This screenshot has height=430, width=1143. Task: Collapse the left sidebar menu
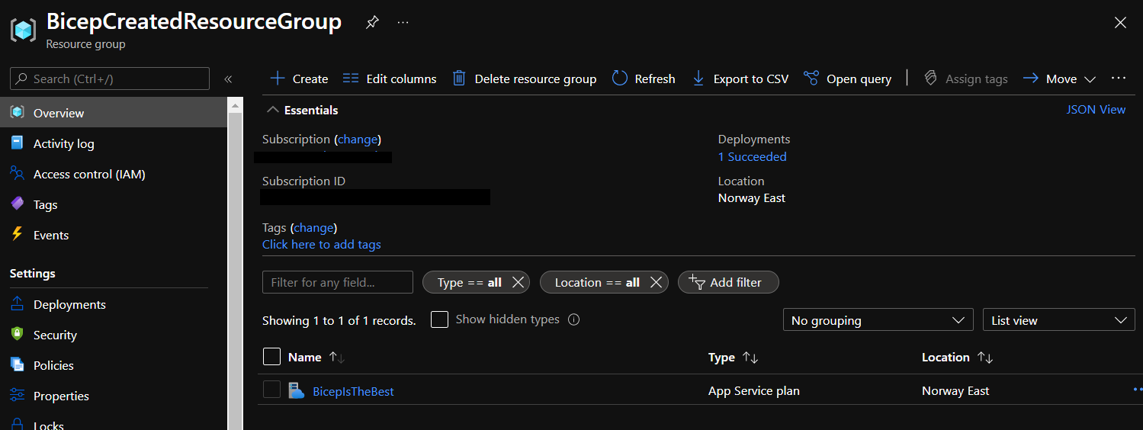227,79
